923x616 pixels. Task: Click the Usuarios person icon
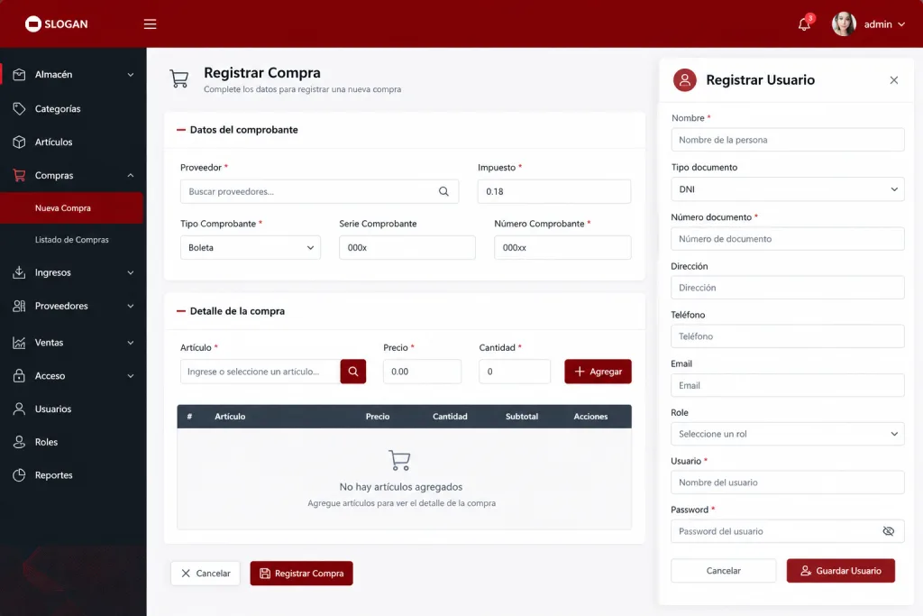pyautogui.click(x=20, y=409)
